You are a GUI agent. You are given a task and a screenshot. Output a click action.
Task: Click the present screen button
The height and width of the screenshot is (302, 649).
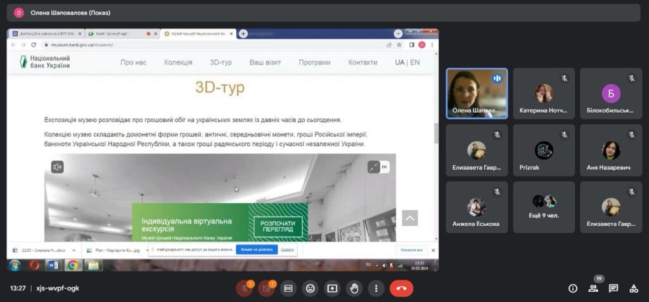click(332, 289)
